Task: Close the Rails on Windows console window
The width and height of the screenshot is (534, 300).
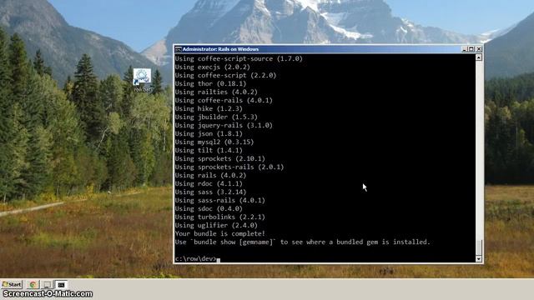Action: point(479,49)
